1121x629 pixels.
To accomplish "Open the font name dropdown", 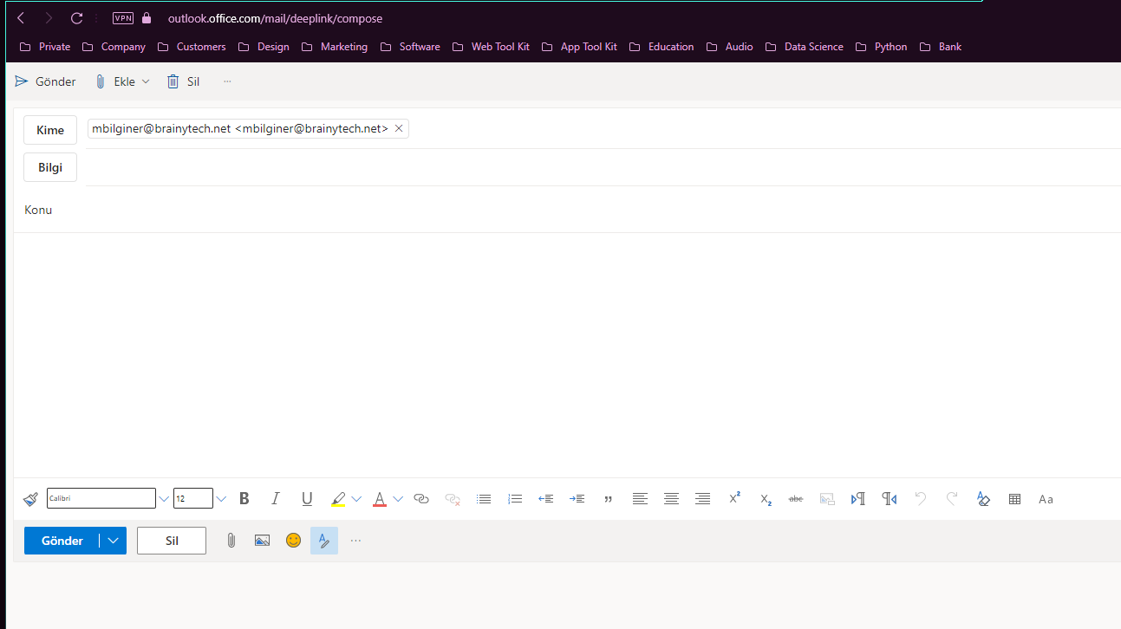I will [164, 499].
